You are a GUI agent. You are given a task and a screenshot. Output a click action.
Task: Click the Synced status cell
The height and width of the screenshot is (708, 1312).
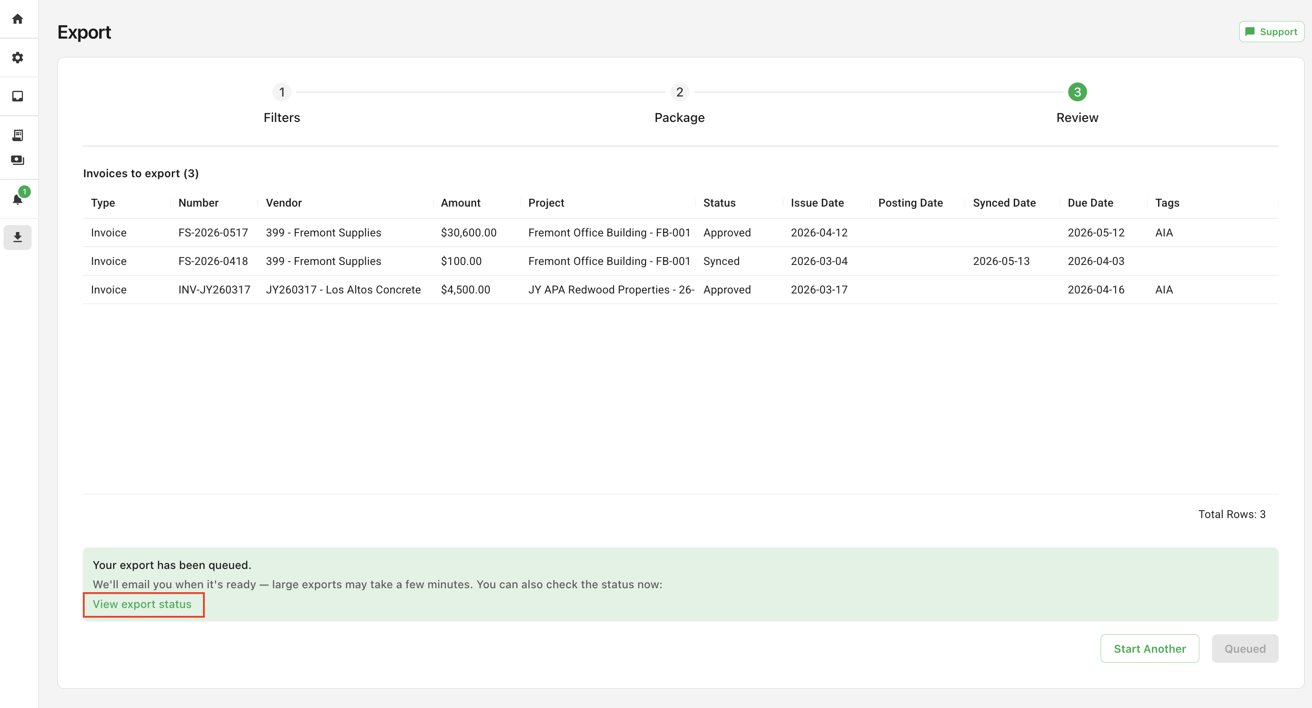[x=721, y=261]
